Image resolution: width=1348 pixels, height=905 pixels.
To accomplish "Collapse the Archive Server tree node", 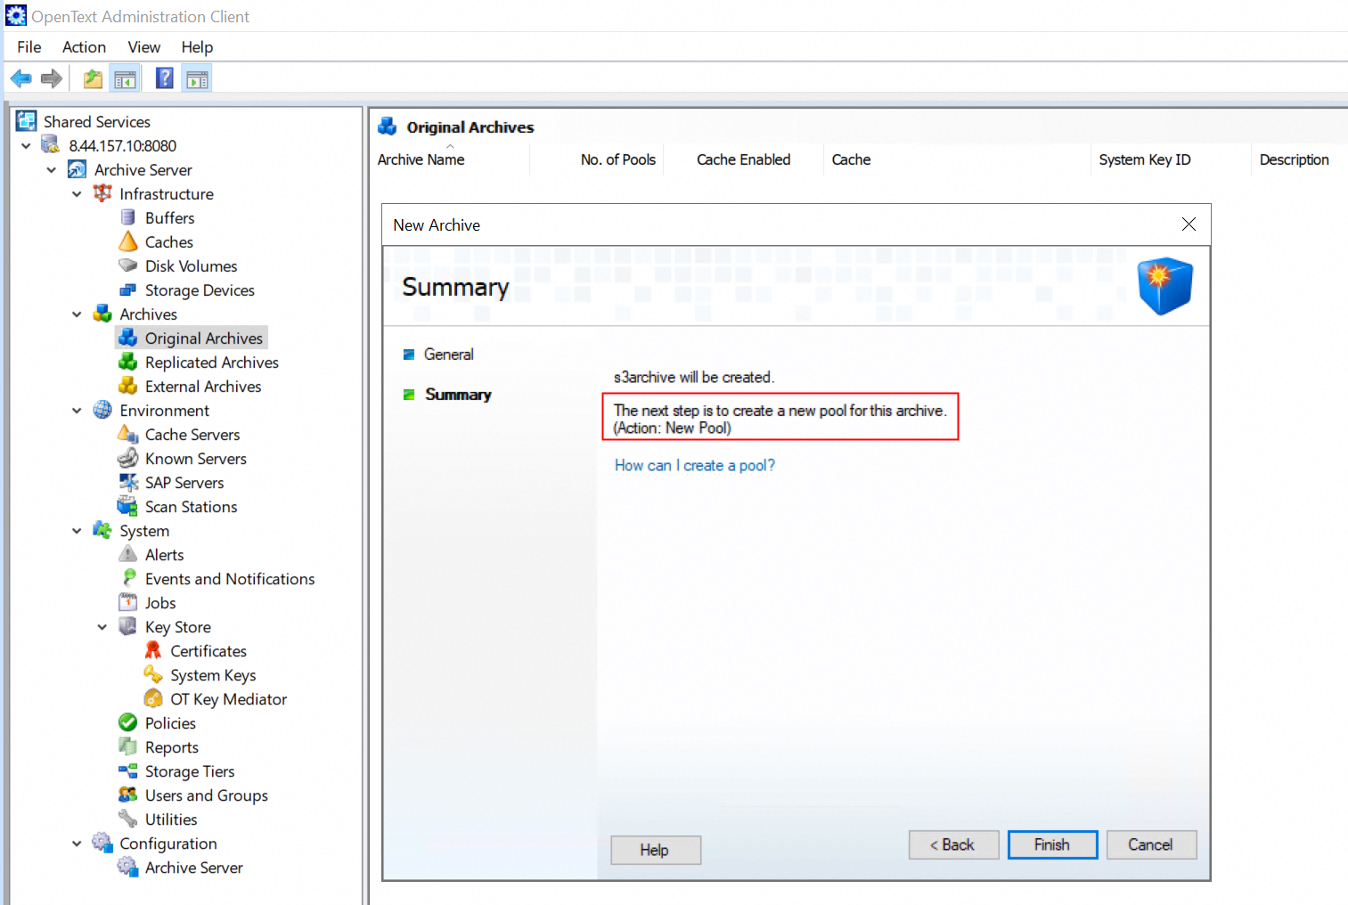I will click(x=52, y=170).
